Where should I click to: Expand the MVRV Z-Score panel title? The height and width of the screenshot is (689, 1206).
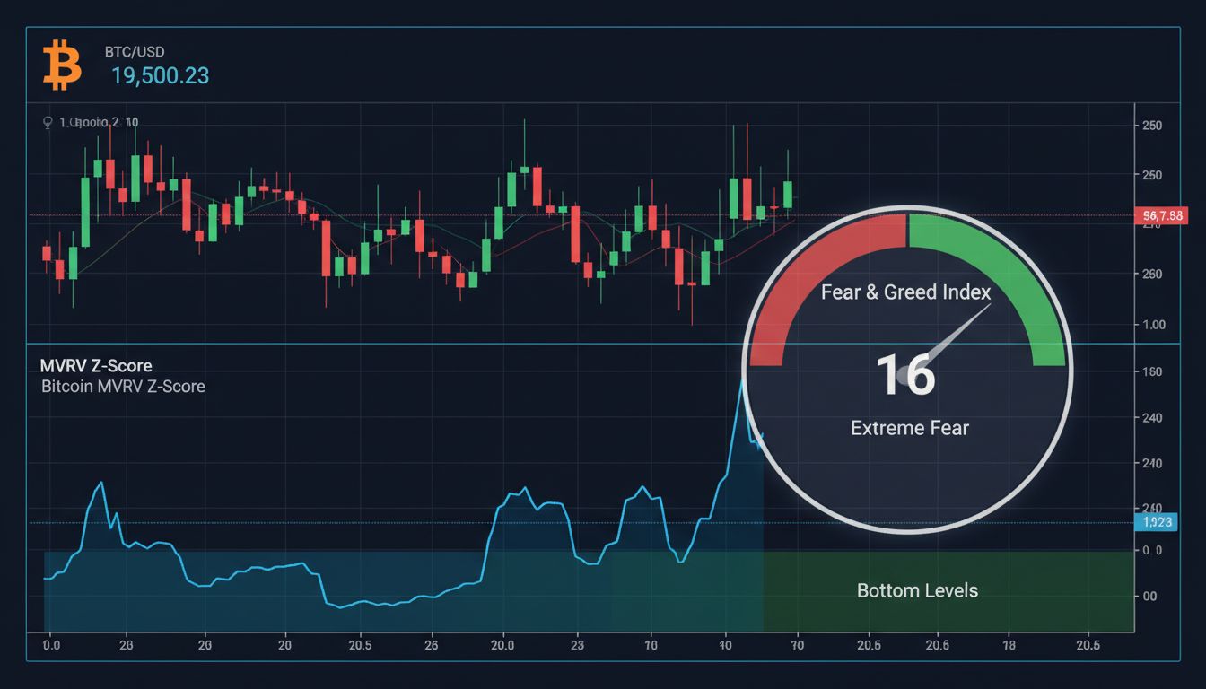(96, 366)
